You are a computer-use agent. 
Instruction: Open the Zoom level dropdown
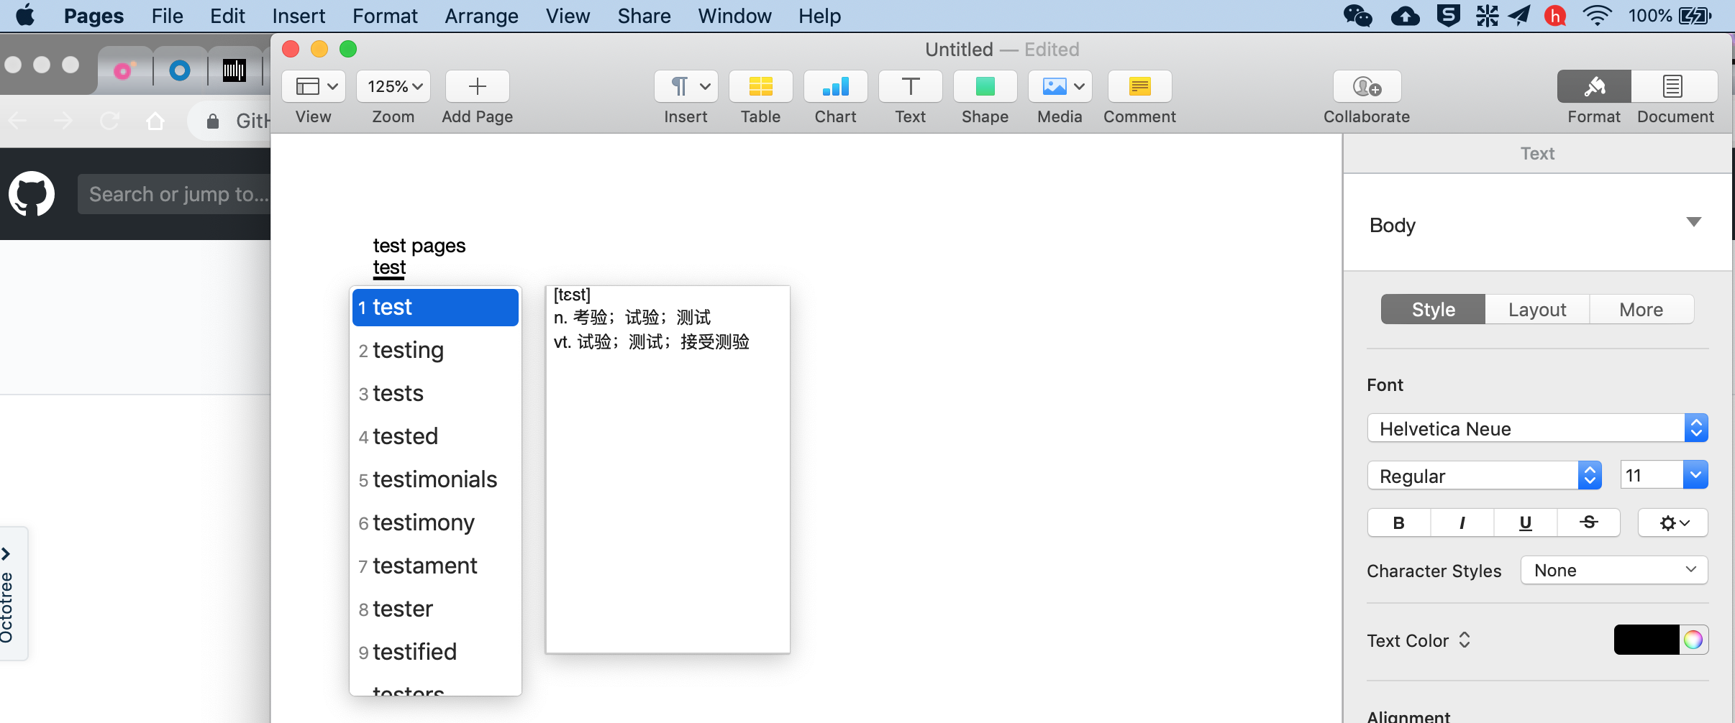pos(393,86)
